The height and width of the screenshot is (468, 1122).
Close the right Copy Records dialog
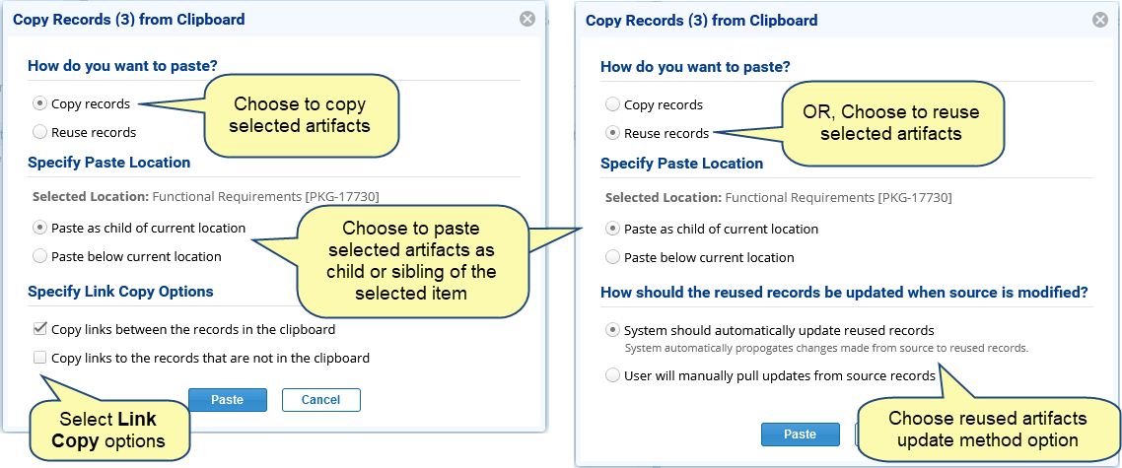[x=1100, y=20]
